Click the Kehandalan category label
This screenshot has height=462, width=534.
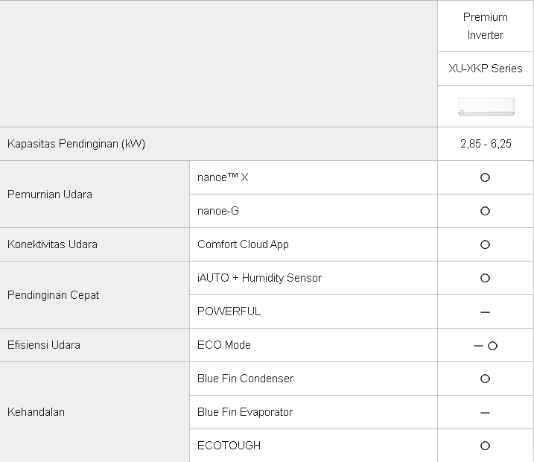pos(36,412)
